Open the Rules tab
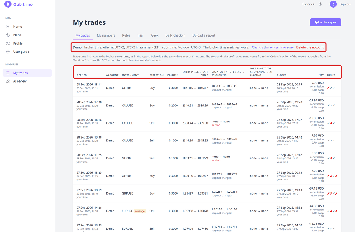The image size is (355, 232). (126, 35)
